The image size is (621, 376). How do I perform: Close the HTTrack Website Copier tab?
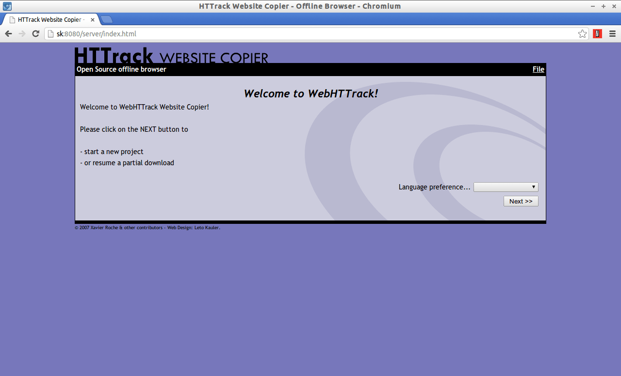pyautogui.click(x=92, y=19)
